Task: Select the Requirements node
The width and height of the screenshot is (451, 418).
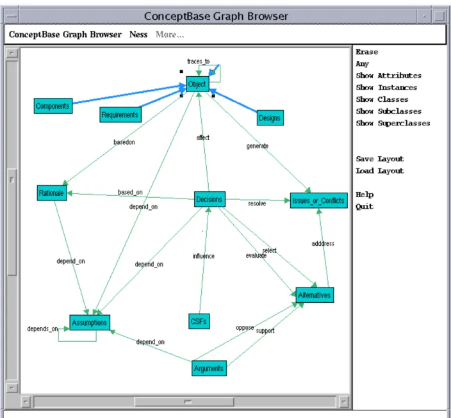Action: (120, 115)
